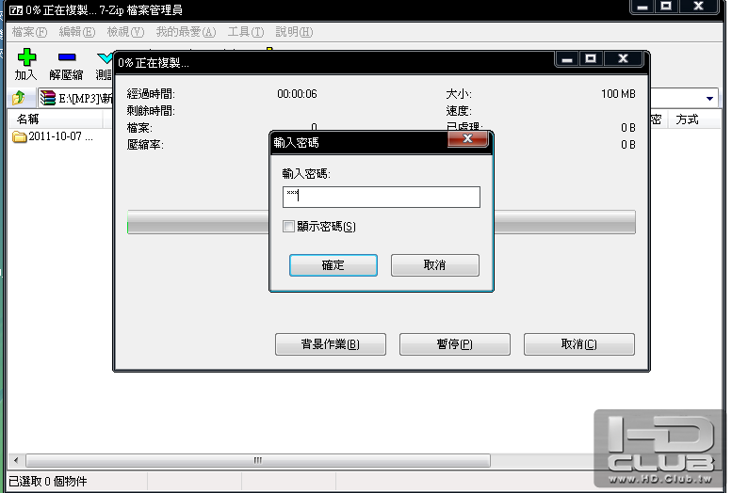Go up one folder level using the arrow icon
Viewport: 732px width, 493px height.
click(x=19, y=98)
